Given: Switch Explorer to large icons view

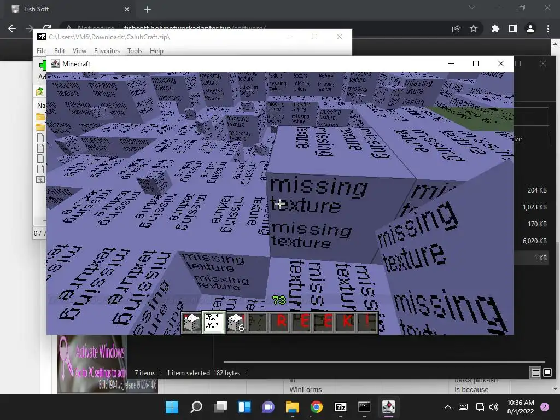Looking at the screenshot, I should click(547, 373).
